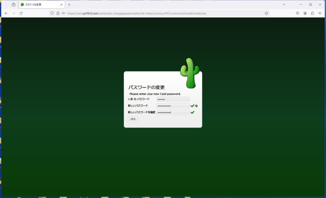Viewport: 326px width, 198px height.
Task: Select the パスワードの変更 browser tab
Action: [x=42, y=4]
